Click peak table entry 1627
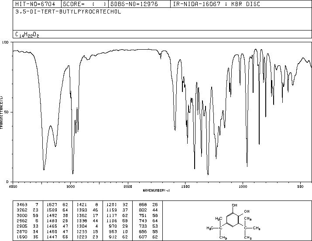Image resolution: width=312 pixels, height=241 pixels. coord(58,205)
